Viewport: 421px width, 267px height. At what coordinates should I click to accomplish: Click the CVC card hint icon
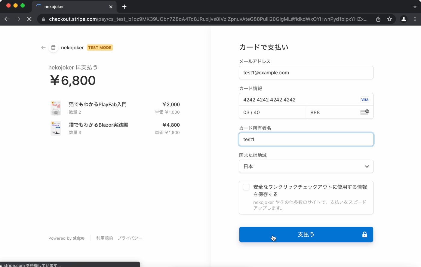pyautogui.click(x=364, y=112)
